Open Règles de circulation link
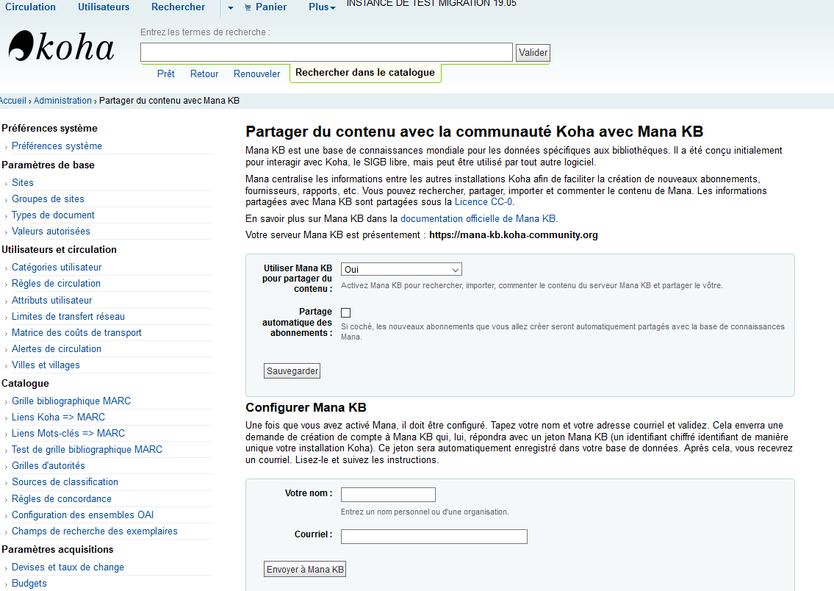This screenshot has width=834, height=591. (56, 284)
